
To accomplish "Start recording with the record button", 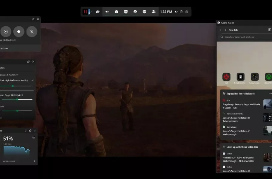I will 19,31.
